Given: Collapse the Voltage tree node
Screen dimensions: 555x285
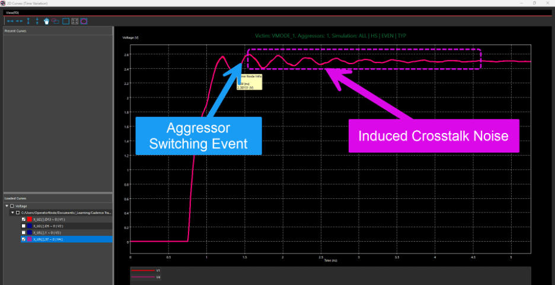Looking at the screenshot, I should (7, 206).
